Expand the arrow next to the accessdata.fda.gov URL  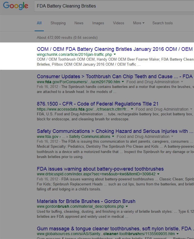coord(132,109)
